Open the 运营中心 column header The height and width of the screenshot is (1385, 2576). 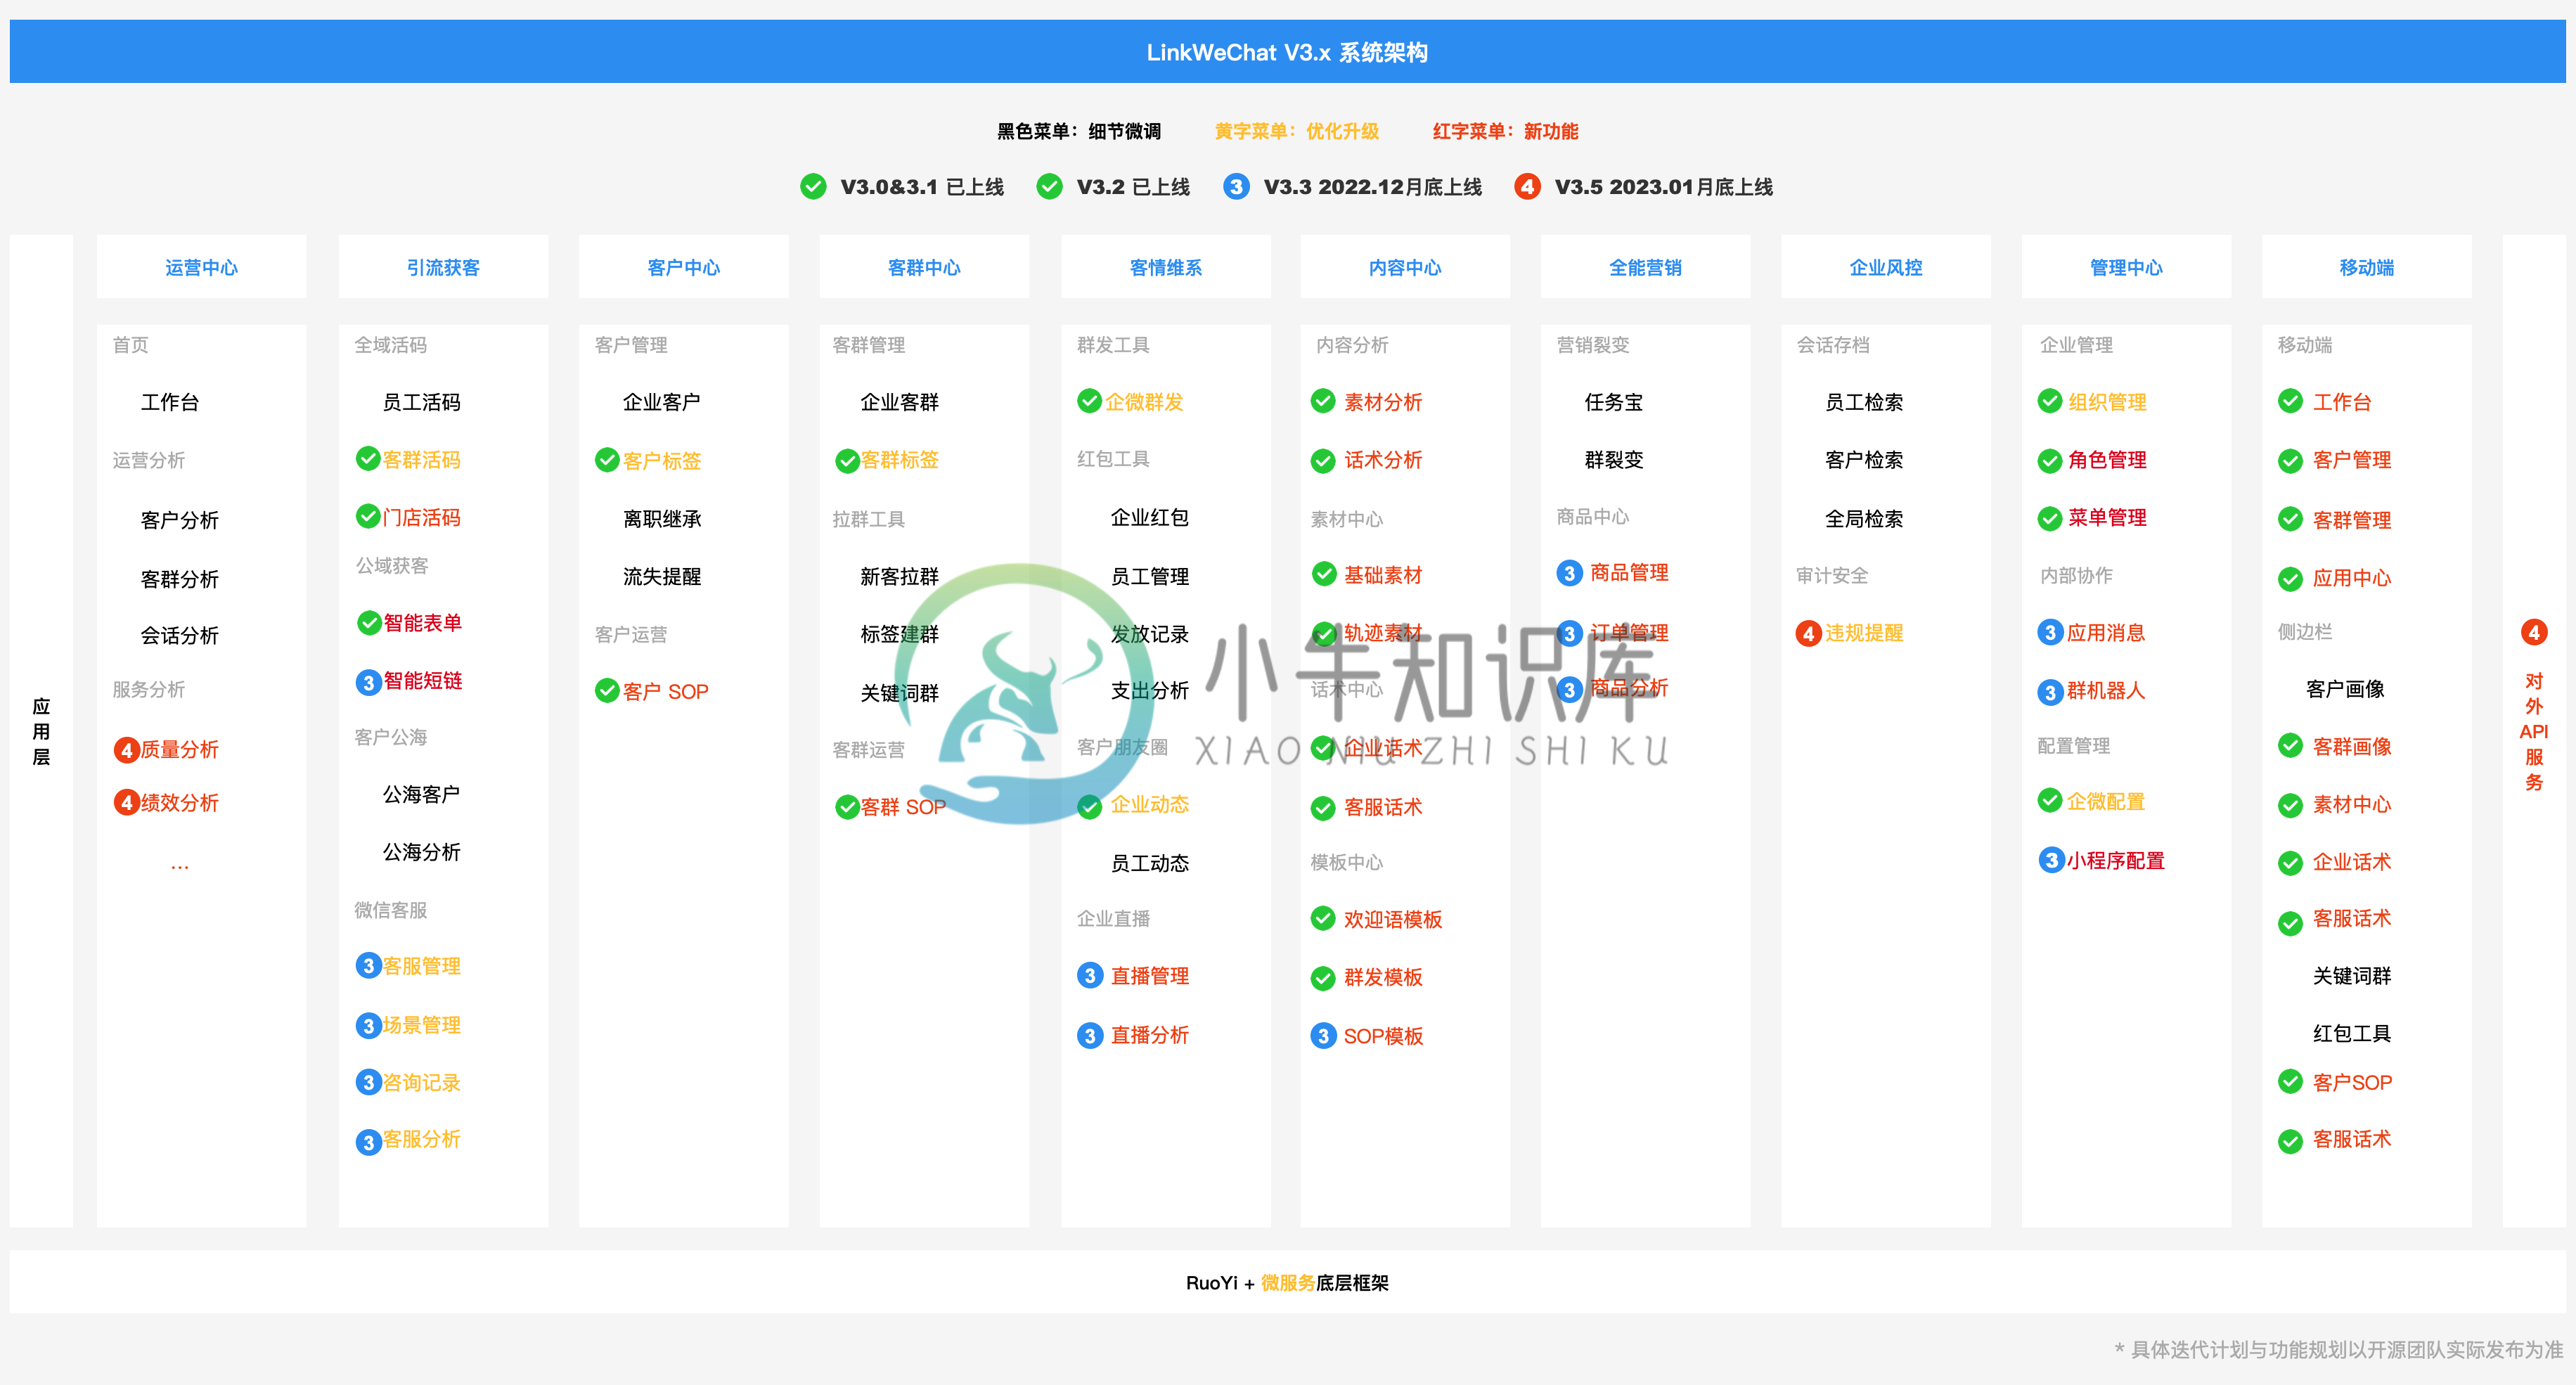click(x=201, y=267)
